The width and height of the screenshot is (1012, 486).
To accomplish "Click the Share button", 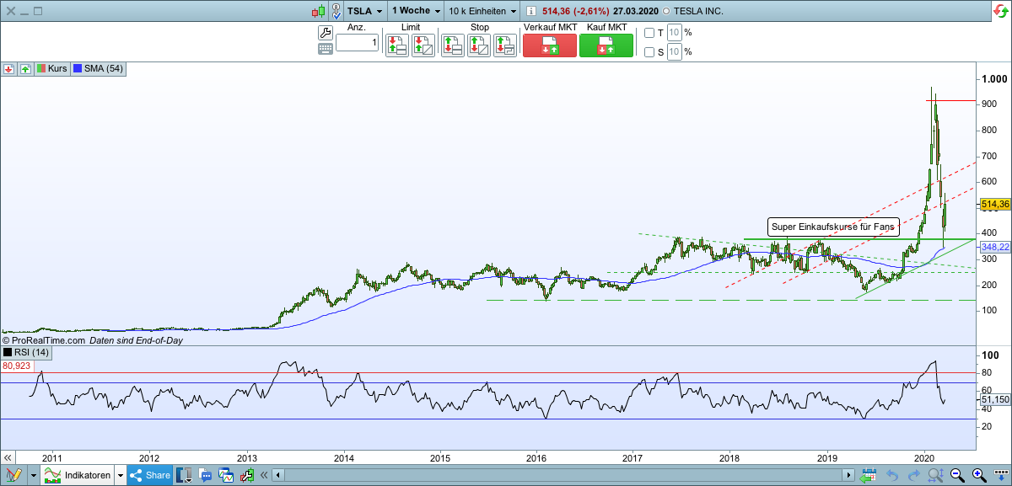I will click(x=149, y=475).
